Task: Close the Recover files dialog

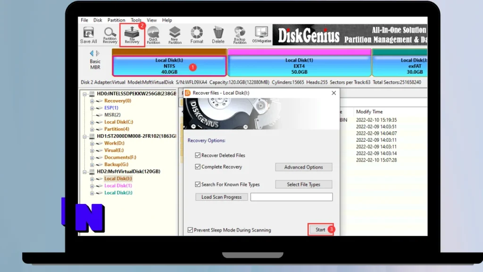Action: point(333,93)
